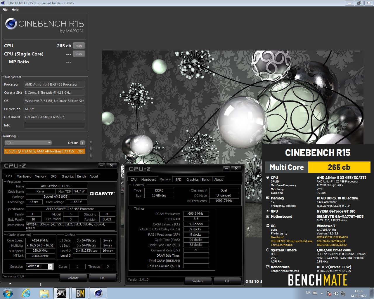Screen dimensions: 374x299
Task: Open the File menu
Action: coord(5,10)
